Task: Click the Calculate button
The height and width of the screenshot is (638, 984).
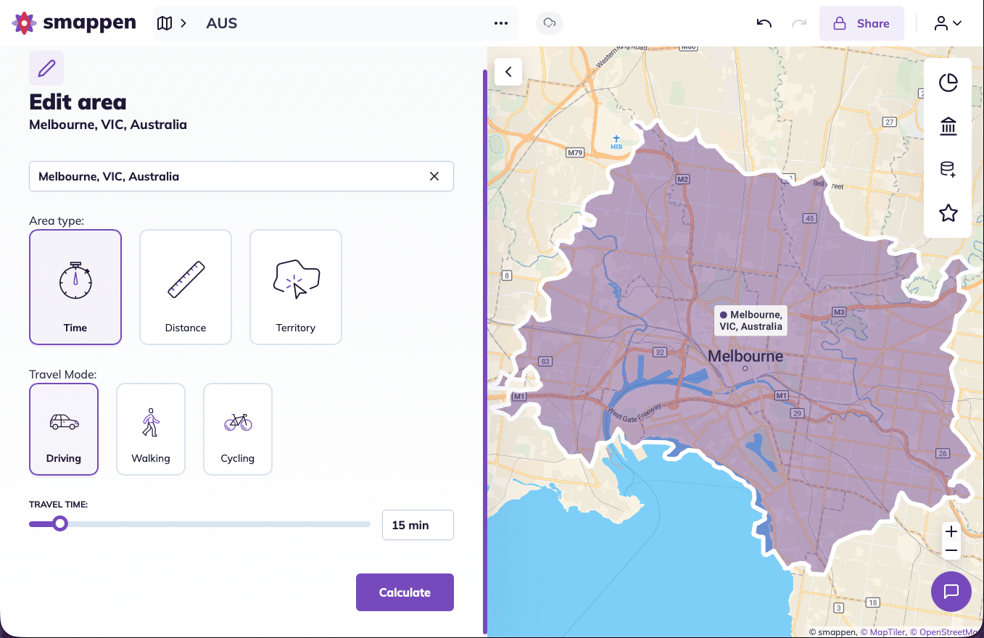Action: [405, 592]
